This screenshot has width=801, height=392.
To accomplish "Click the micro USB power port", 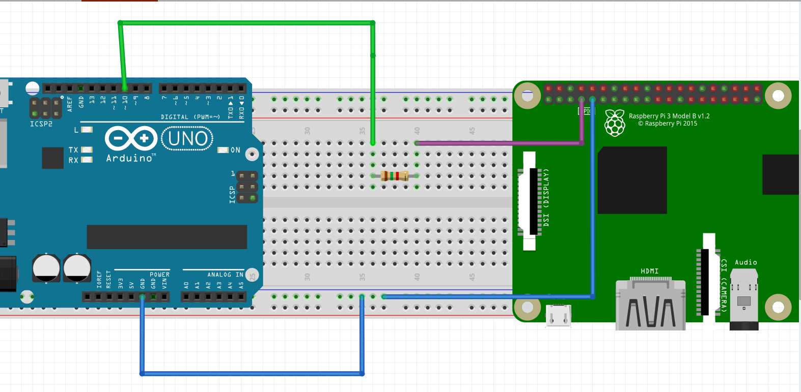I will click(558, 315).
